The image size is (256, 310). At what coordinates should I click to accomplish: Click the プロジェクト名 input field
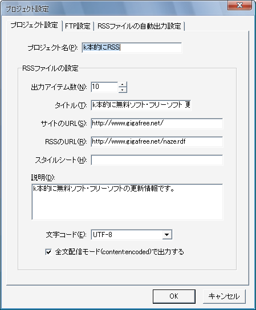tap(132, 47)
